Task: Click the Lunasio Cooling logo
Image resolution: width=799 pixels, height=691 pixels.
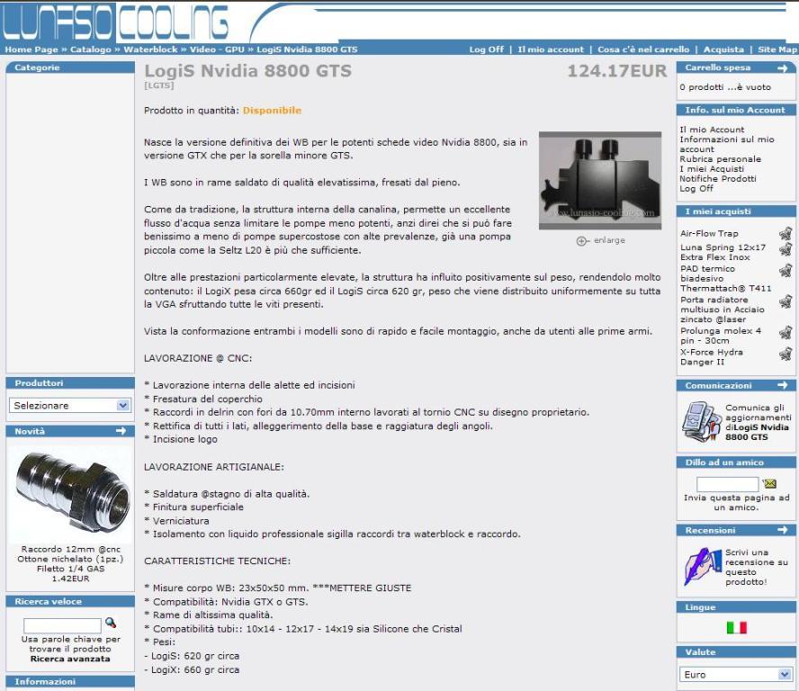Action: click(x=115, y=22)
